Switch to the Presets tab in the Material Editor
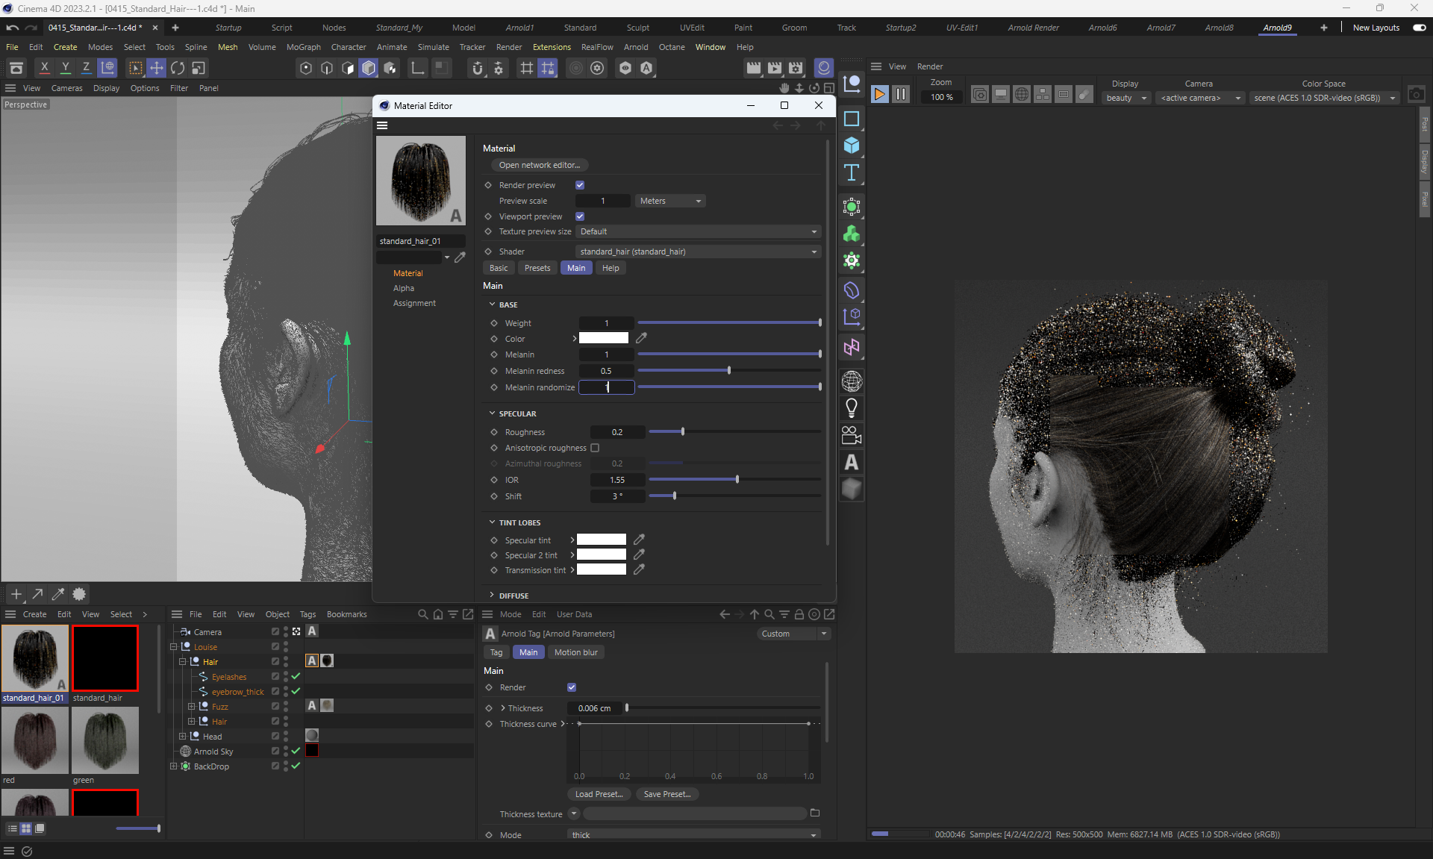This screenshot has width=1433, height=859. point(537,268)
